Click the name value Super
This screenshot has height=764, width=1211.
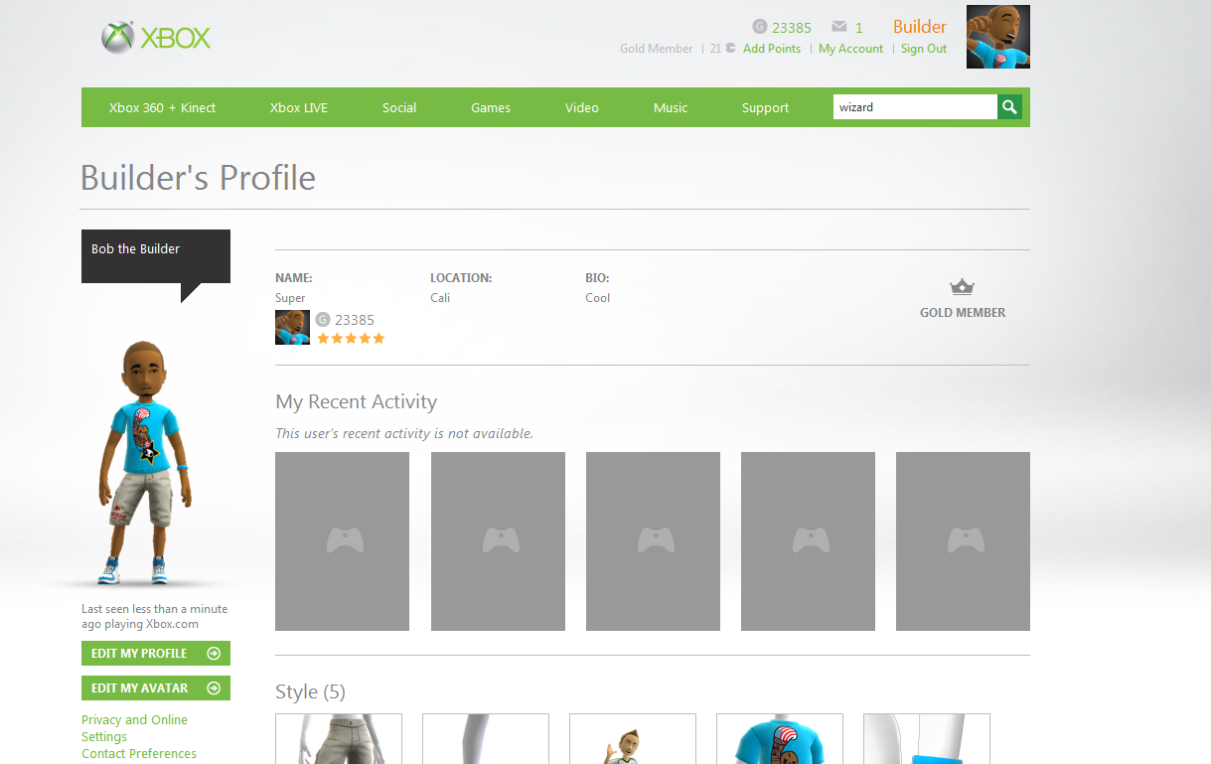click(x=290, y=298)
